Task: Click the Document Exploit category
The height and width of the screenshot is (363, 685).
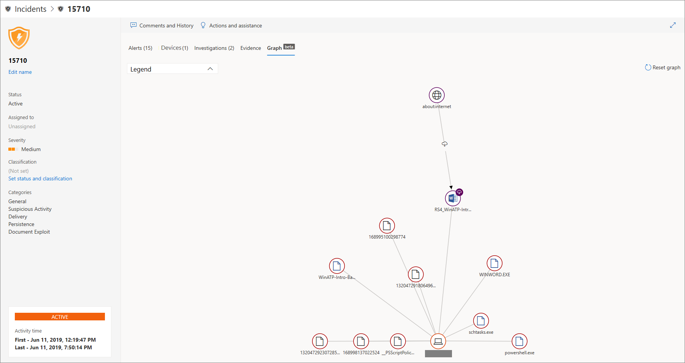Action: click(x=29, y=232)
